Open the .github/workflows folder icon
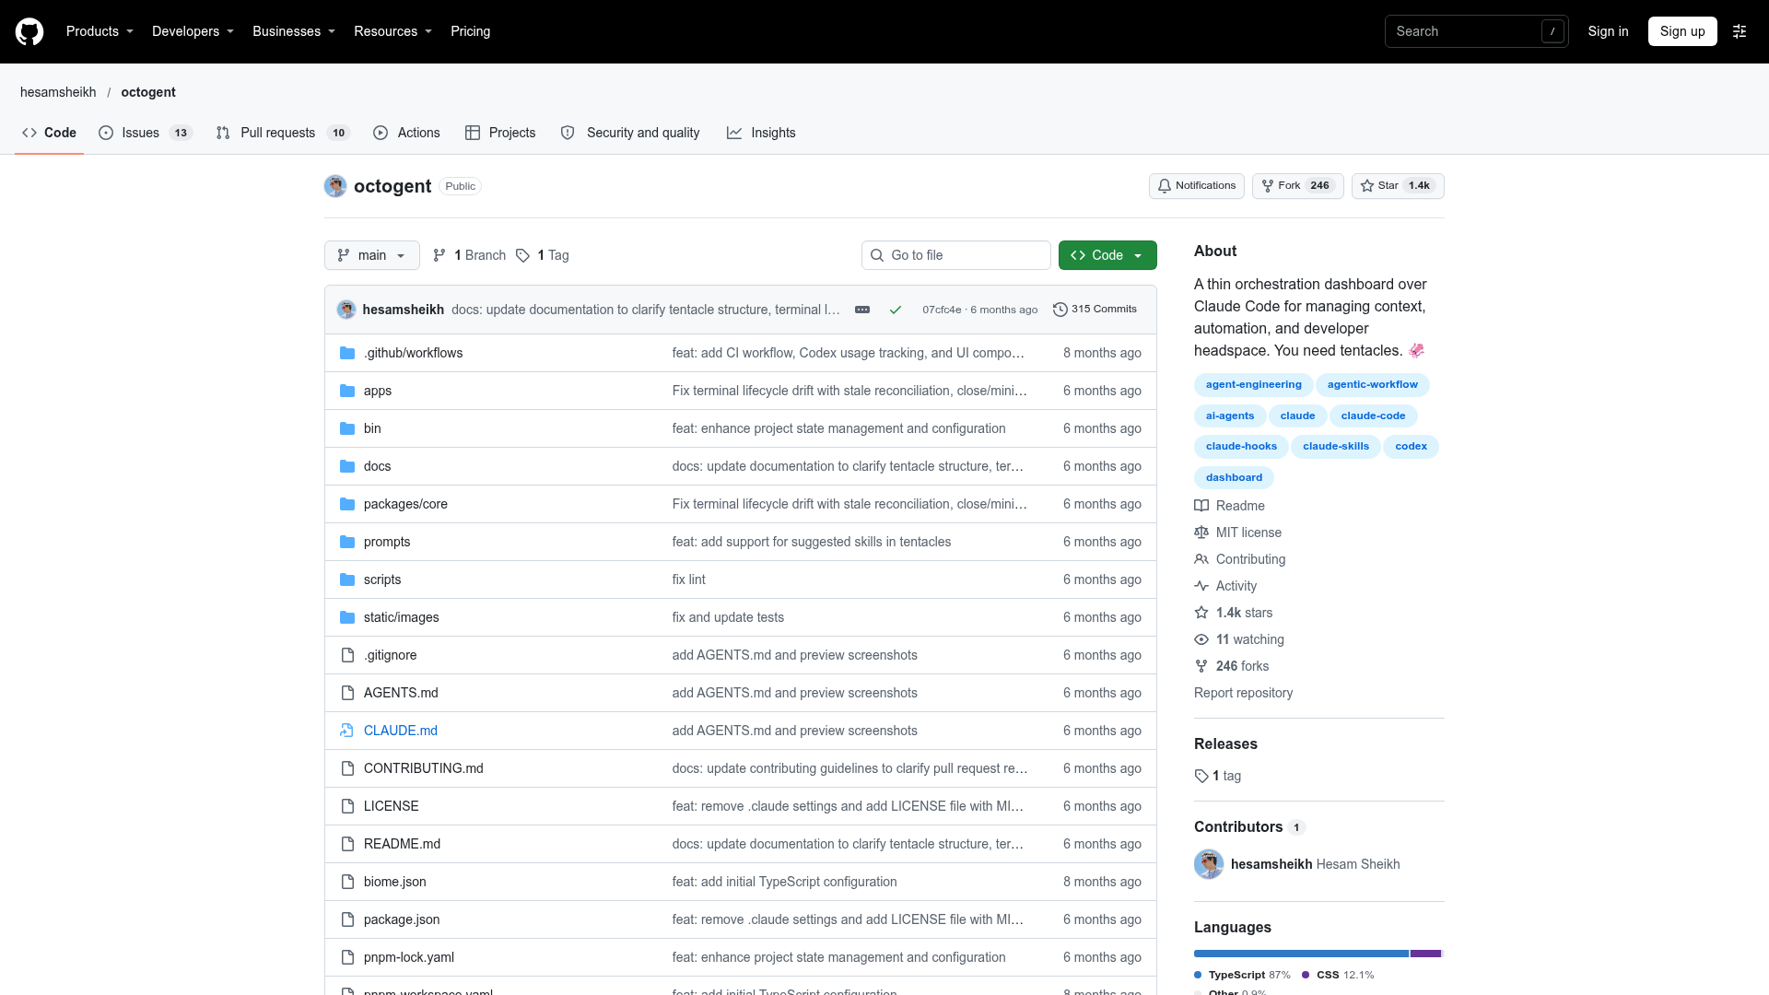Image resolution: width=1769 pixels, height=995 pixels. 347,353
